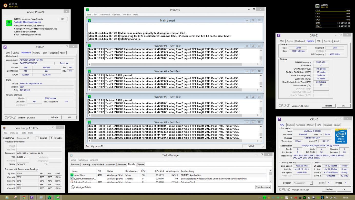
Task: Click Worker #1 horizontal scrollbar right arrow
Action: [x=258, y=64]
